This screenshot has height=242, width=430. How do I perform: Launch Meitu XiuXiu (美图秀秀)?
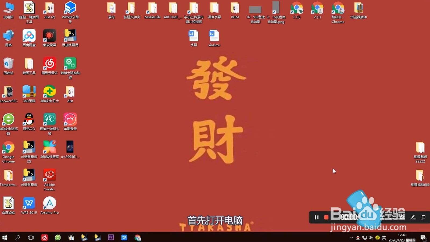pyautogui.click(x=70, y=120)
